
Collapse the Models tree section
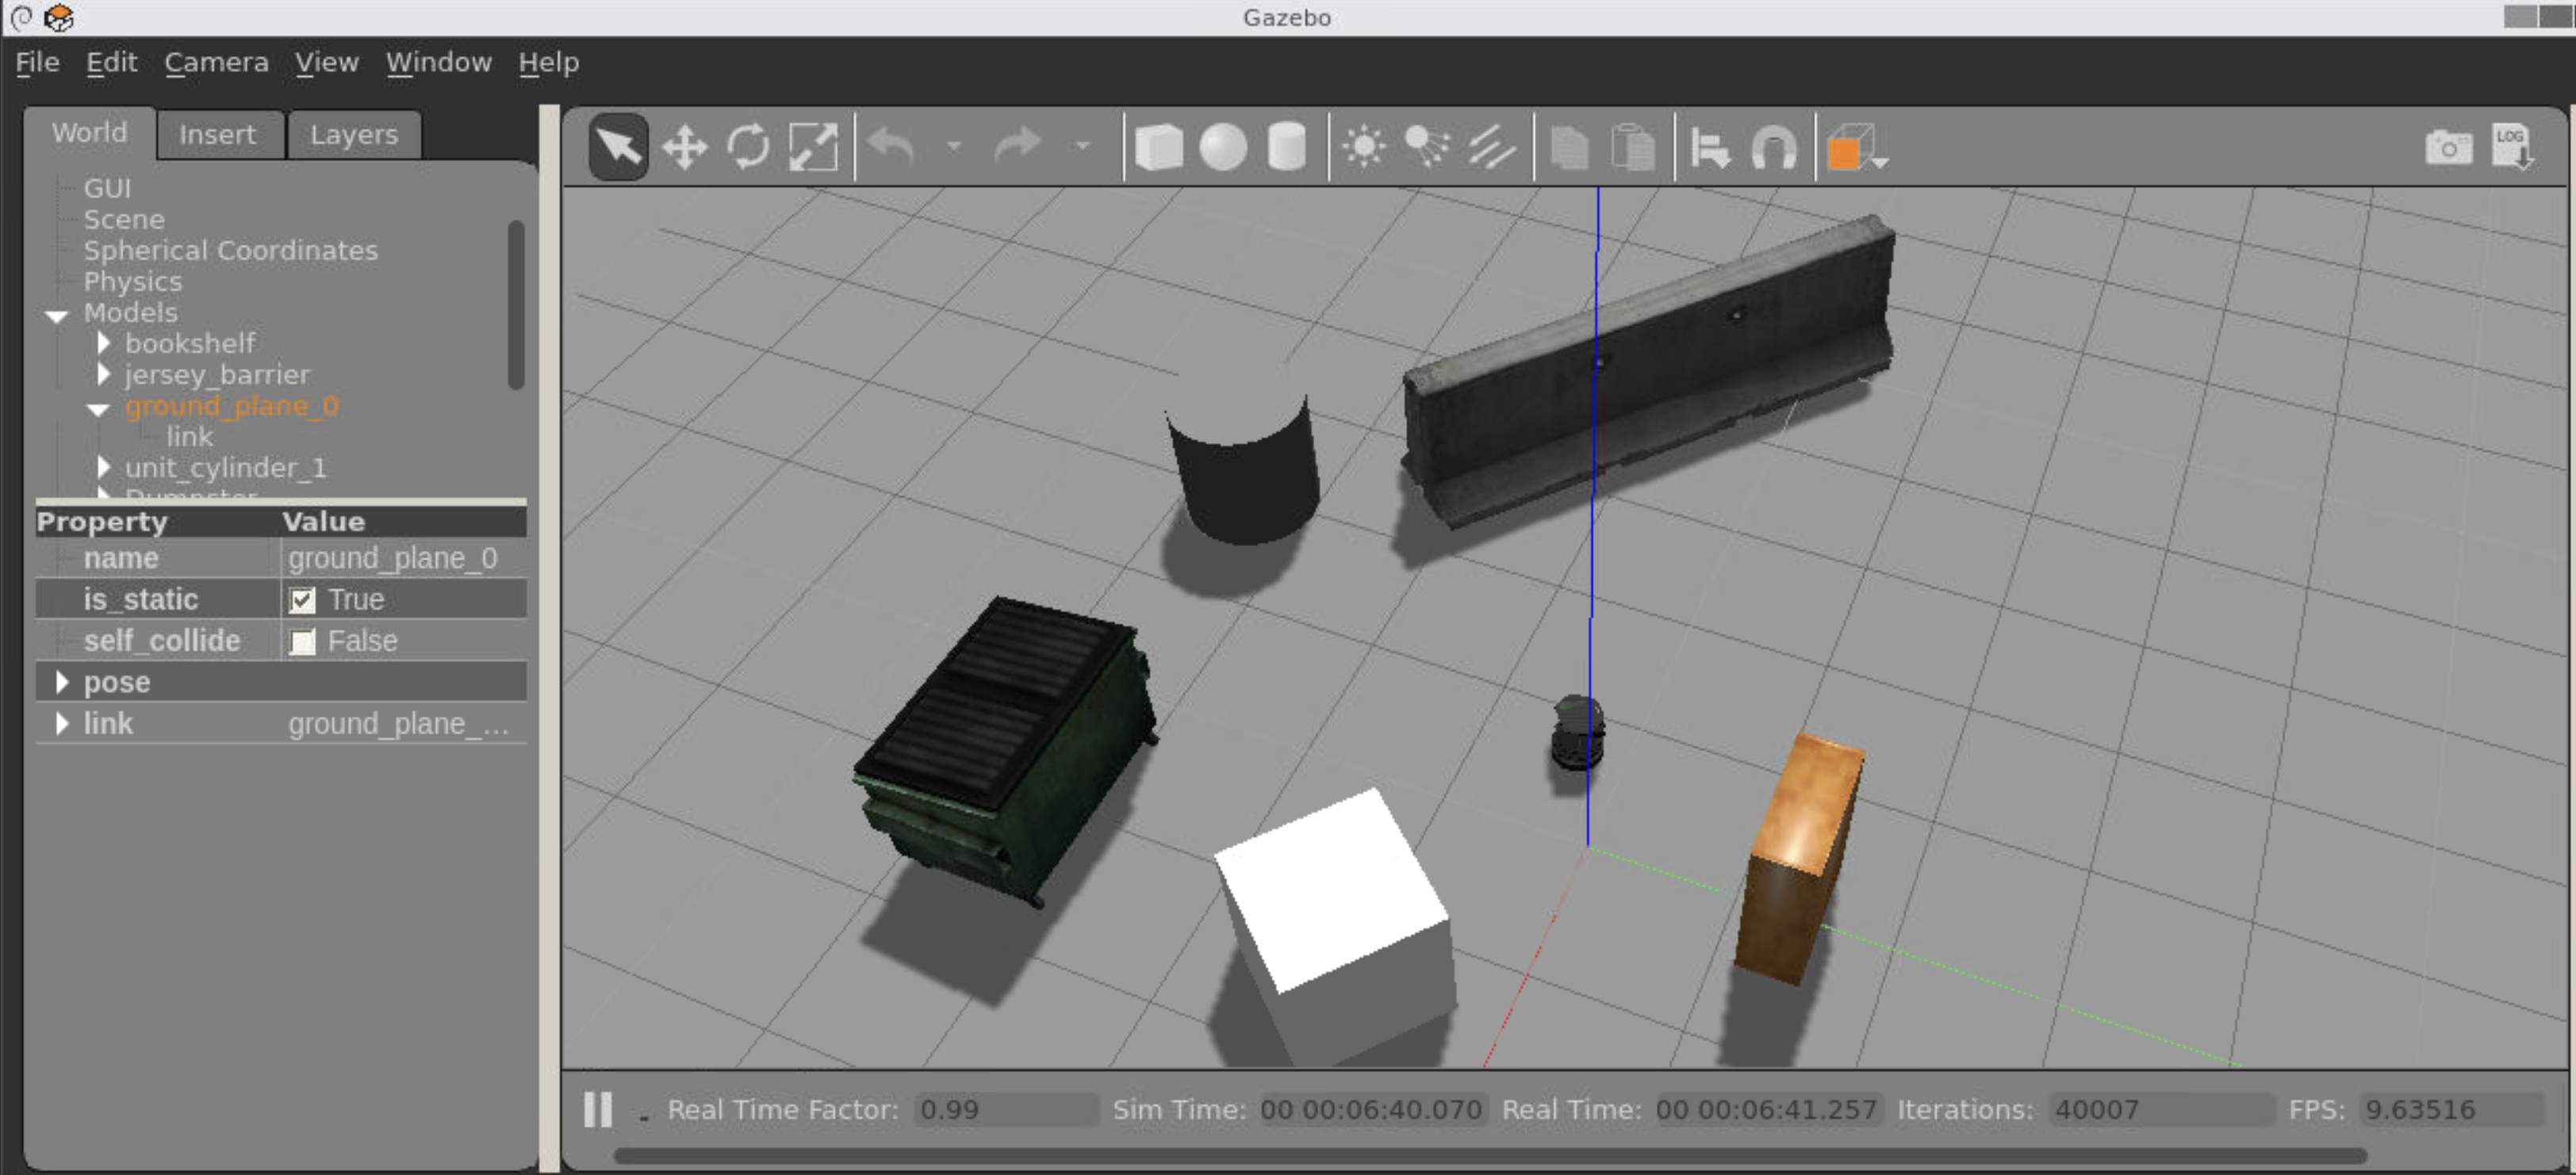pyautogui.click(x=57, y=315)
